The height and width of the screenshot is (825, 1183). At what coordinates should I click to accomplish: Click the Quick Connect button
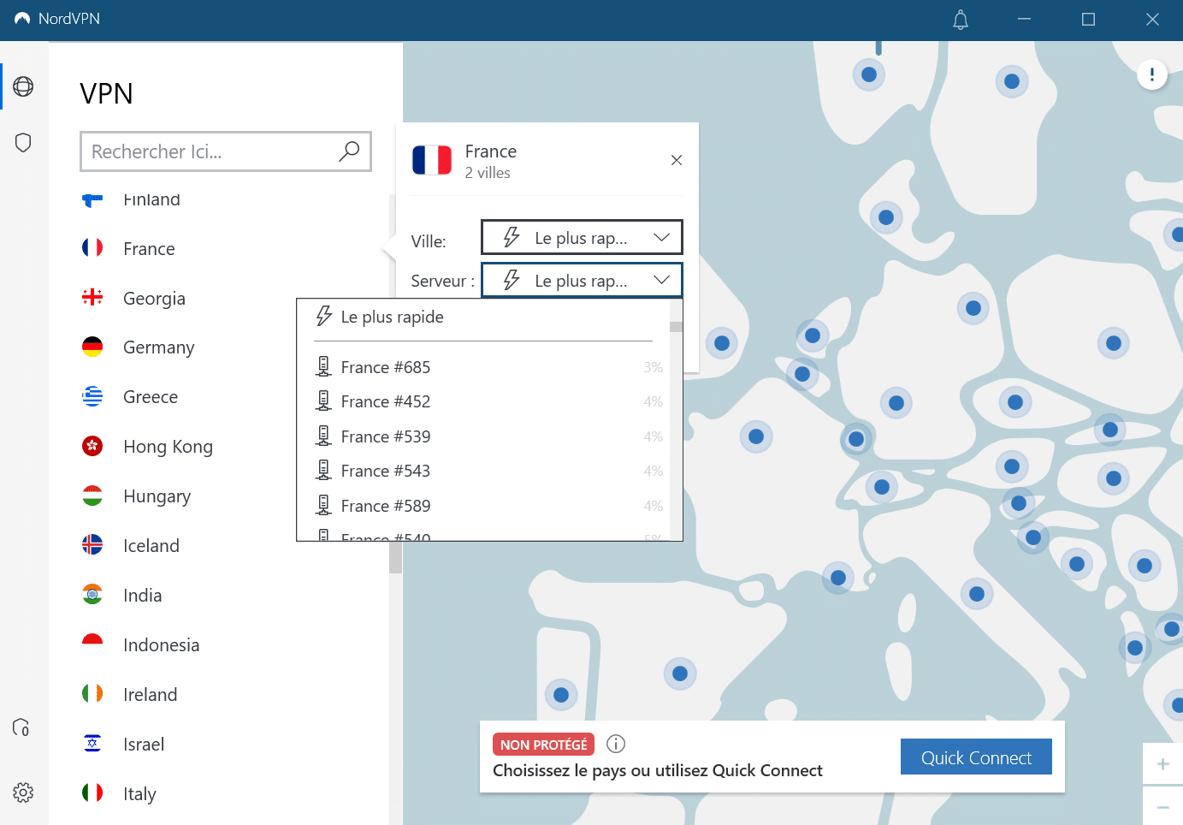976,757
